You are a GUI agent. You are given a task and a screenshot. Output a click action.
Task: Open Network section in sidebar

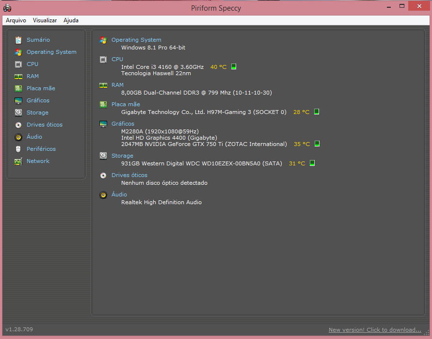coord(38,161)
